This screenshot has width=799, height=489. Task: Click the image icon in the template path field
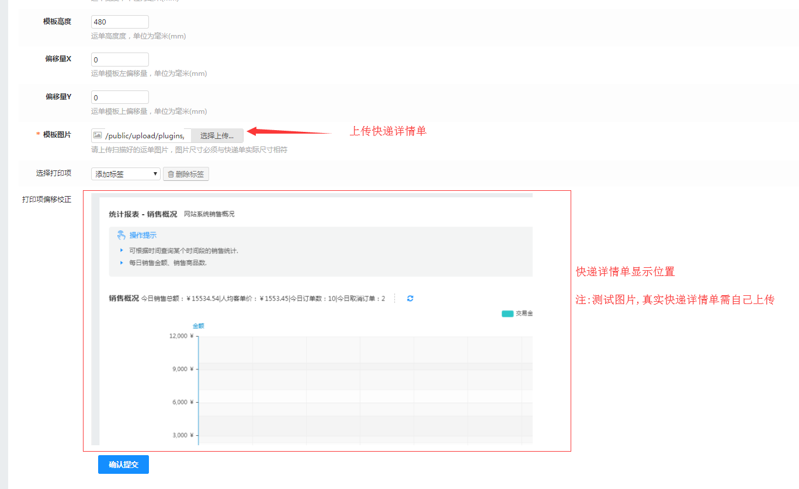[x=98, y=135]
